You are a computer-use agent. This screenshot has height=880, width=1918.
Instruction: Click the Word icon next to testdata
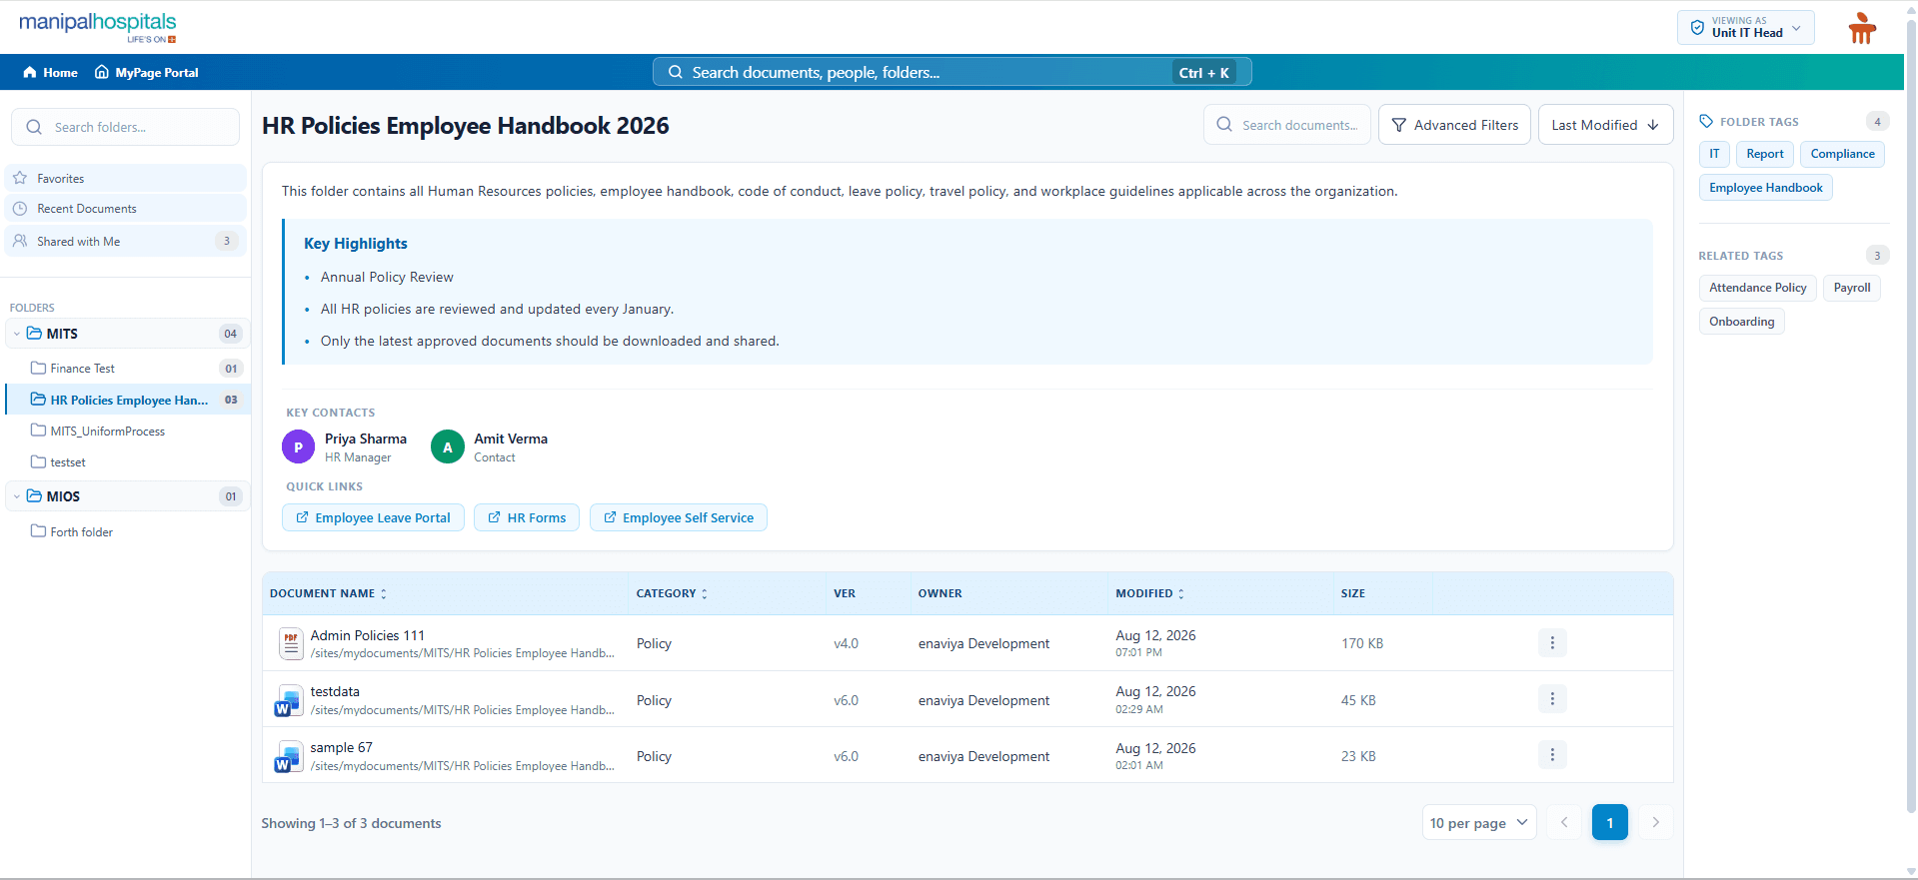(x=289, y=700)
